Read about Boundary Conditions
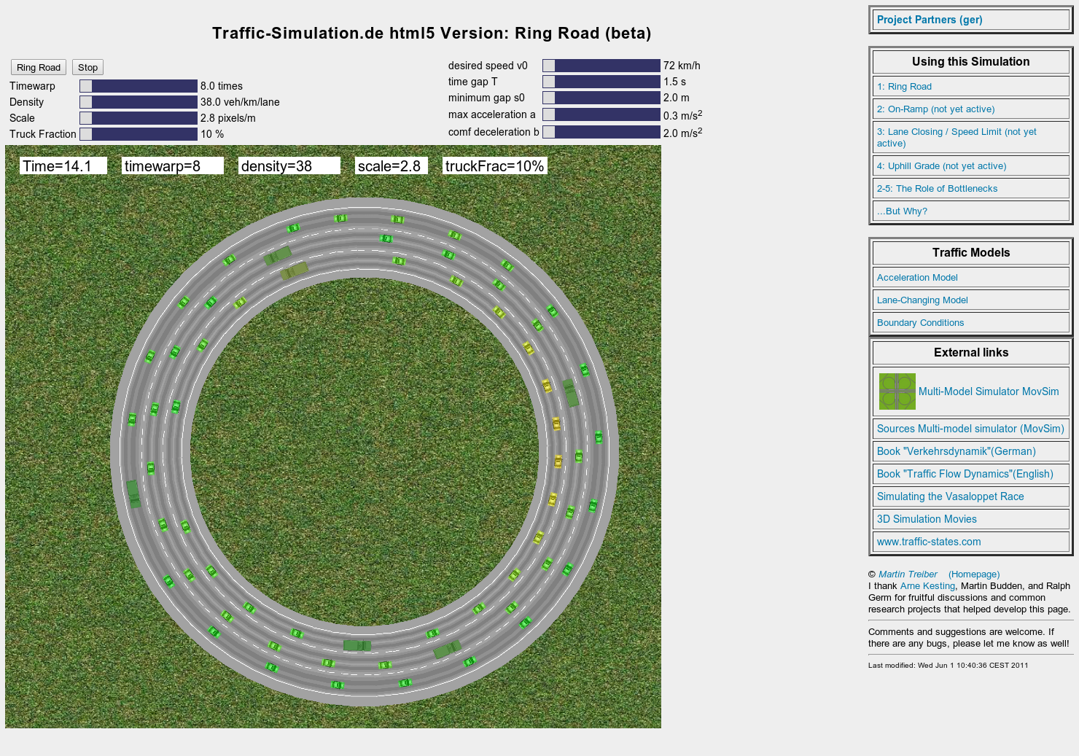 [x=920, y=322]
